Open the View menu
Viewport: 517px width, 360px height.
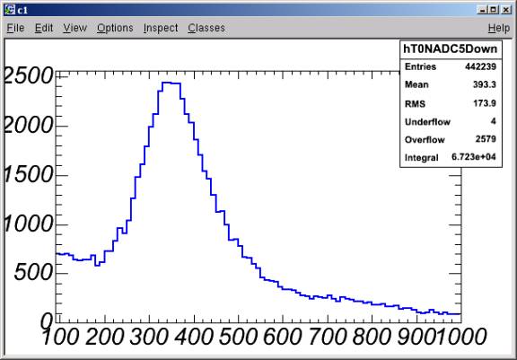74,28
